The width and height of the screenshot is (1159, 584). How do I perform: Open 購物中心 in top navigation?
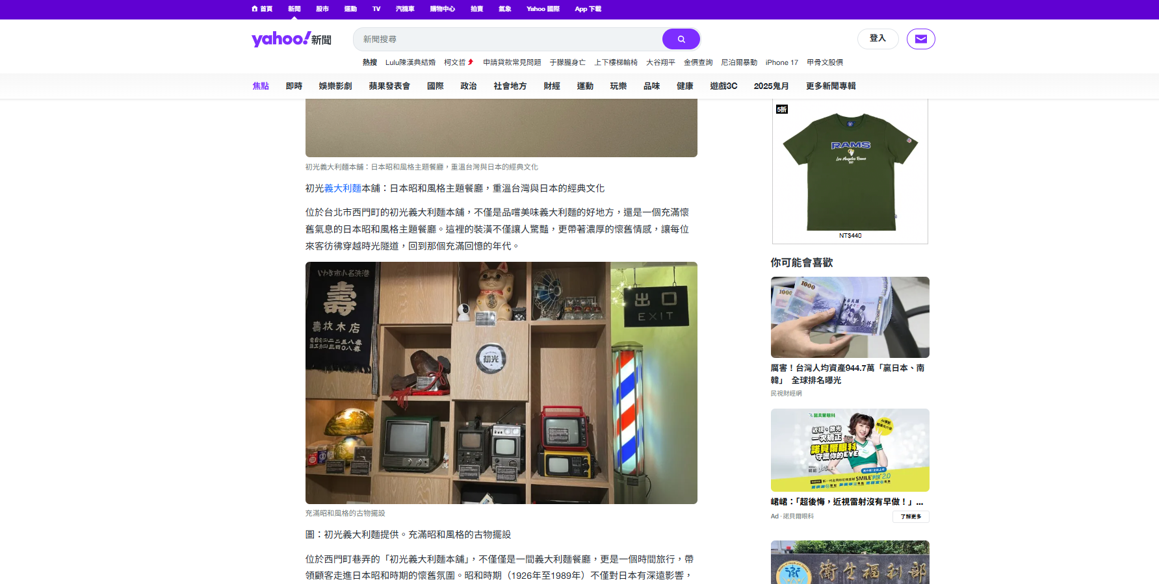(442, 9)
